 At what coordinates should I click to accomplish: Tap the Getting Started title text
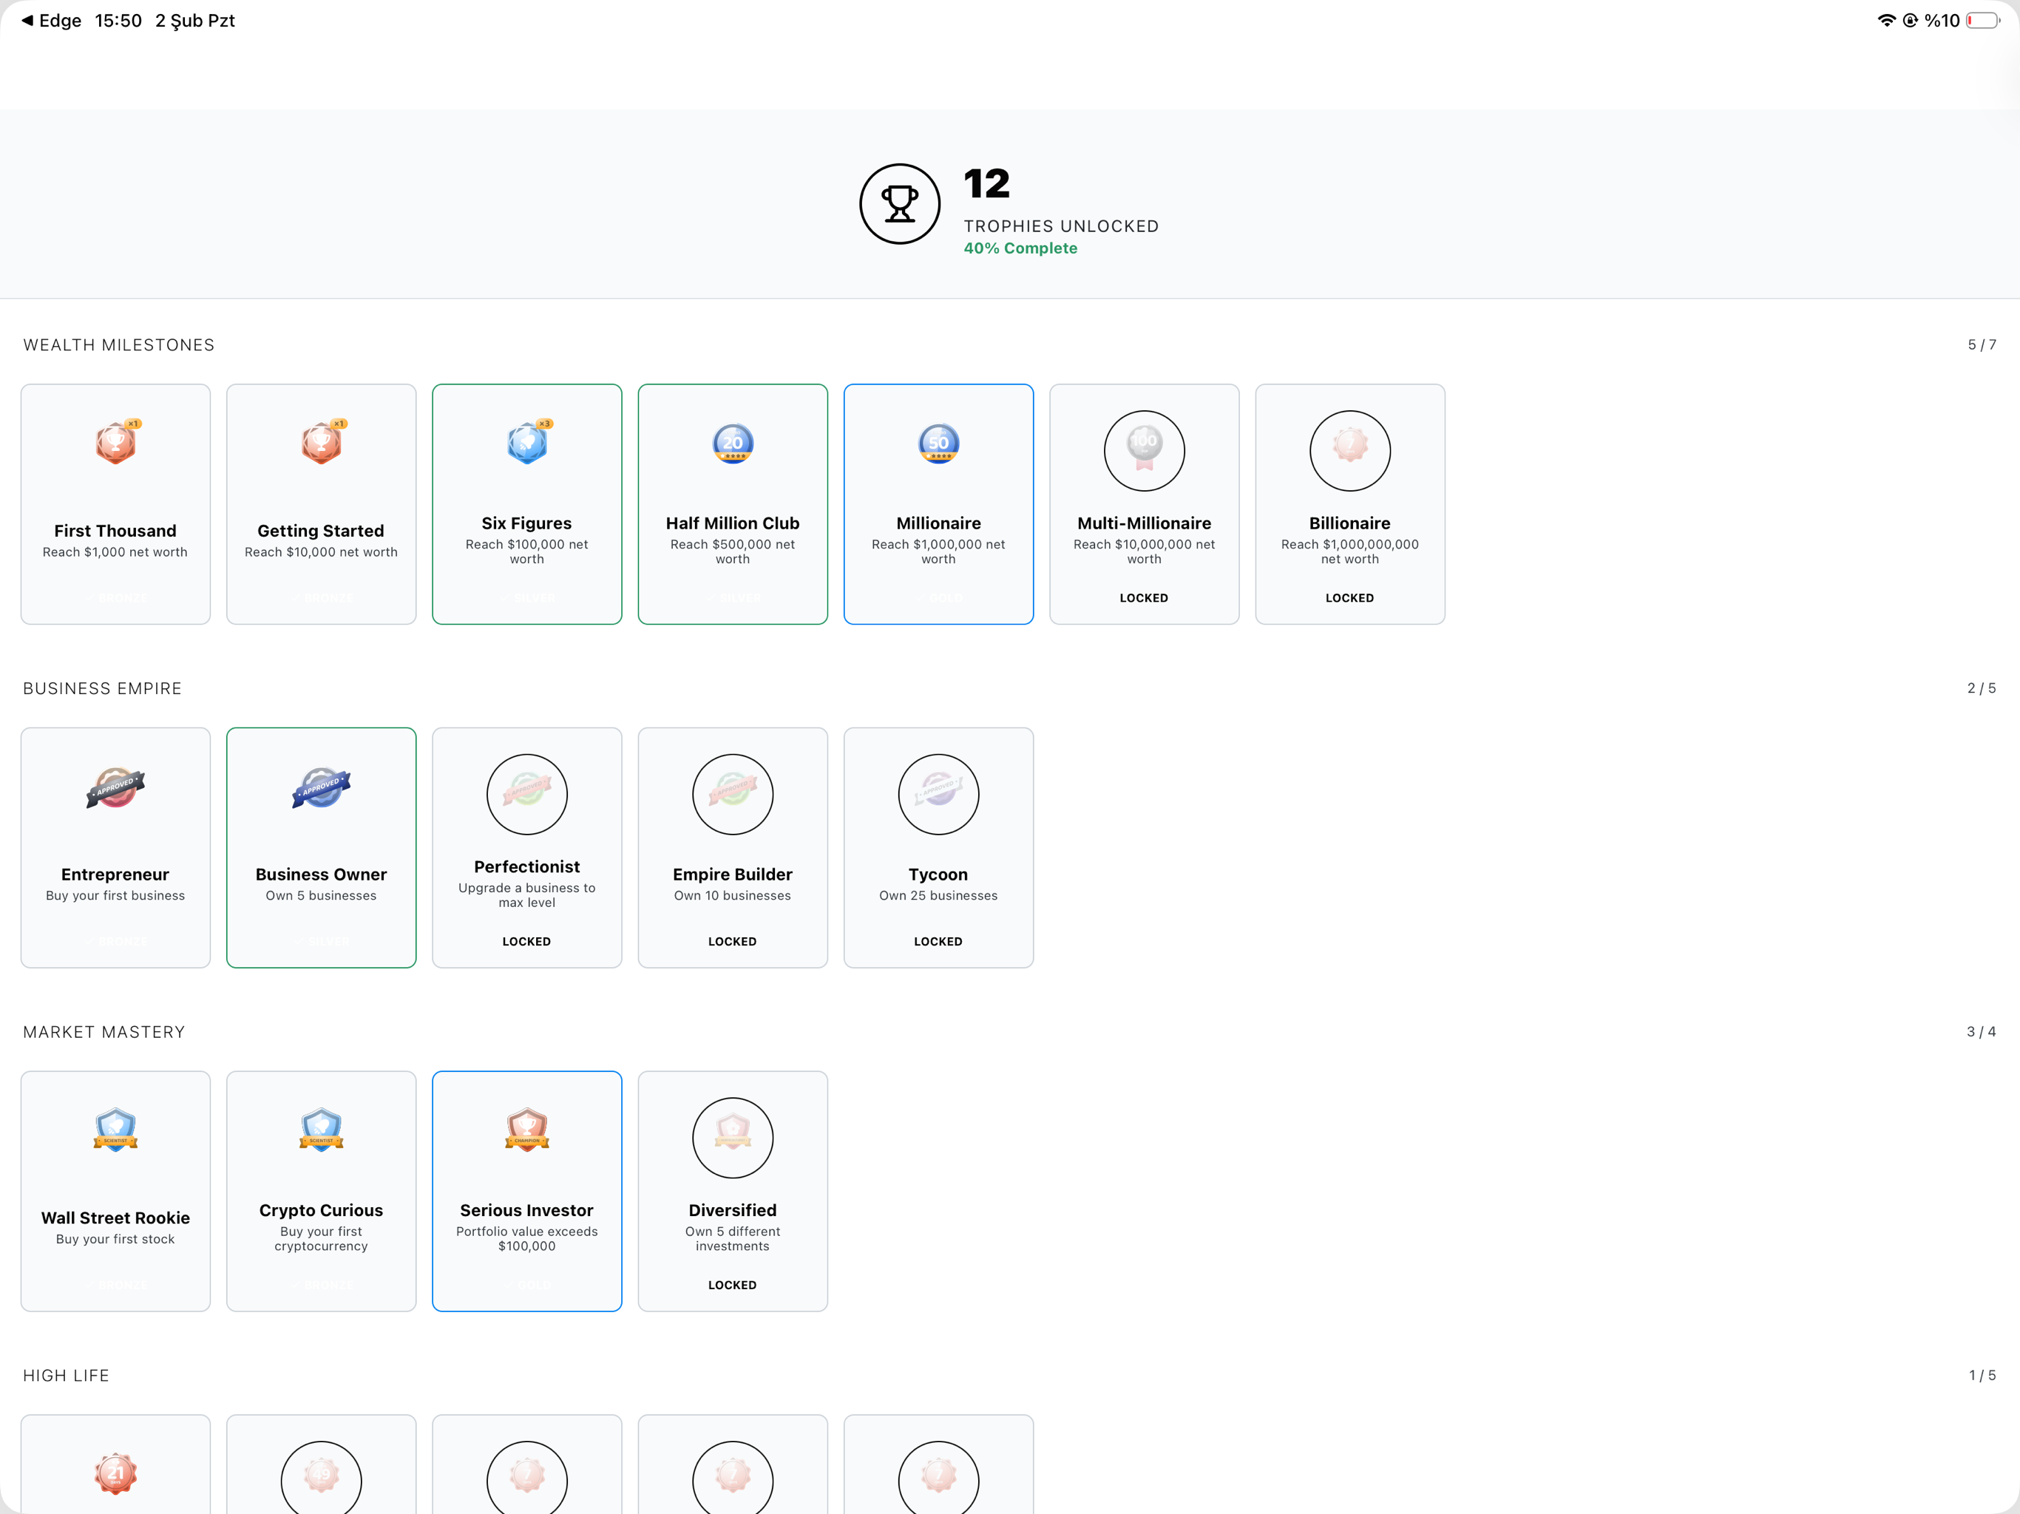pyautogui.click(x=321, y=531)
